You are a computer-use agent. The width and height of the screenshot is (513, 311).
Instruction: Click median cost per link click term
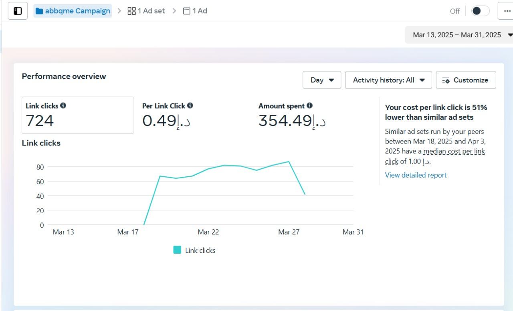pyautogui.click(x=435, y=156)
